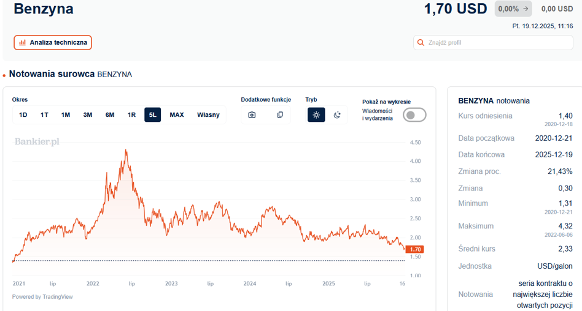Viewport: 582px width, 311px height.
Task: Click the 1.70 price label on chart
Action: (x=414, y=249)
